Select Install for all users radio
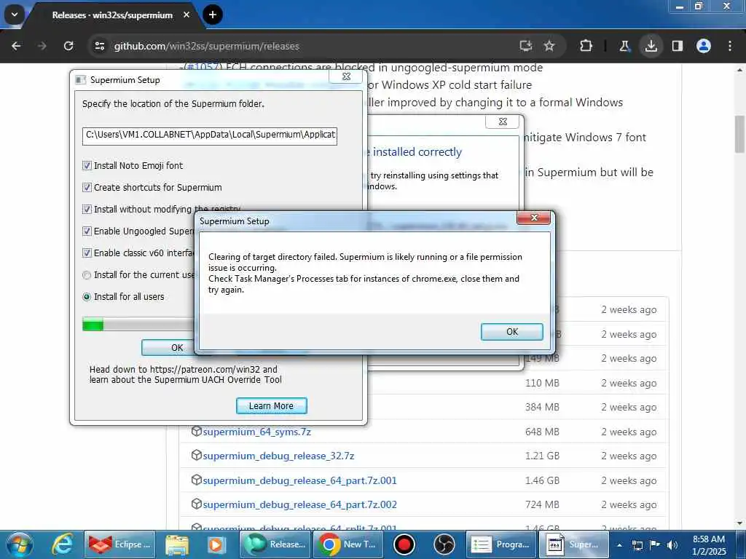 tap(87, 297)
